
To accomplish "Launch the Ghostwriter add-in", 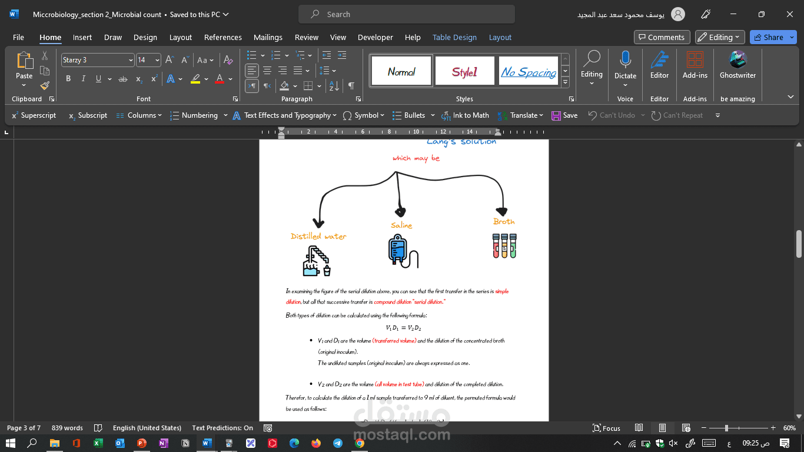I will click(x=737, y=65).
